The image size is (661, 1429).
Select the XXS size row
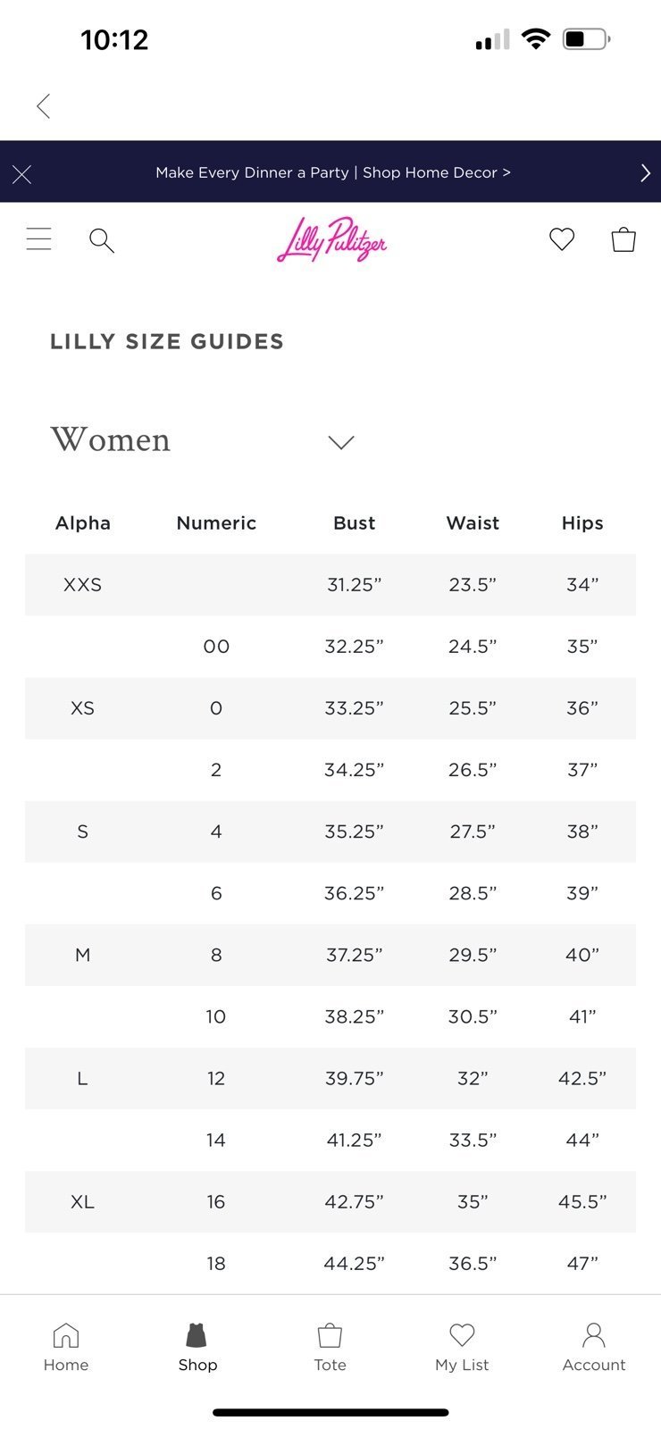point(330,585)
